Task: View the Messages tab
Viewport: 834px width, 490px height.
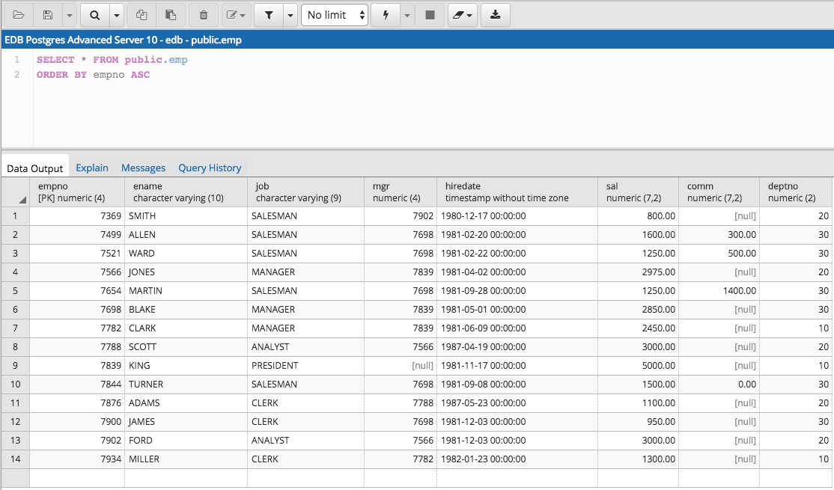Action: [x=143, y=168]
